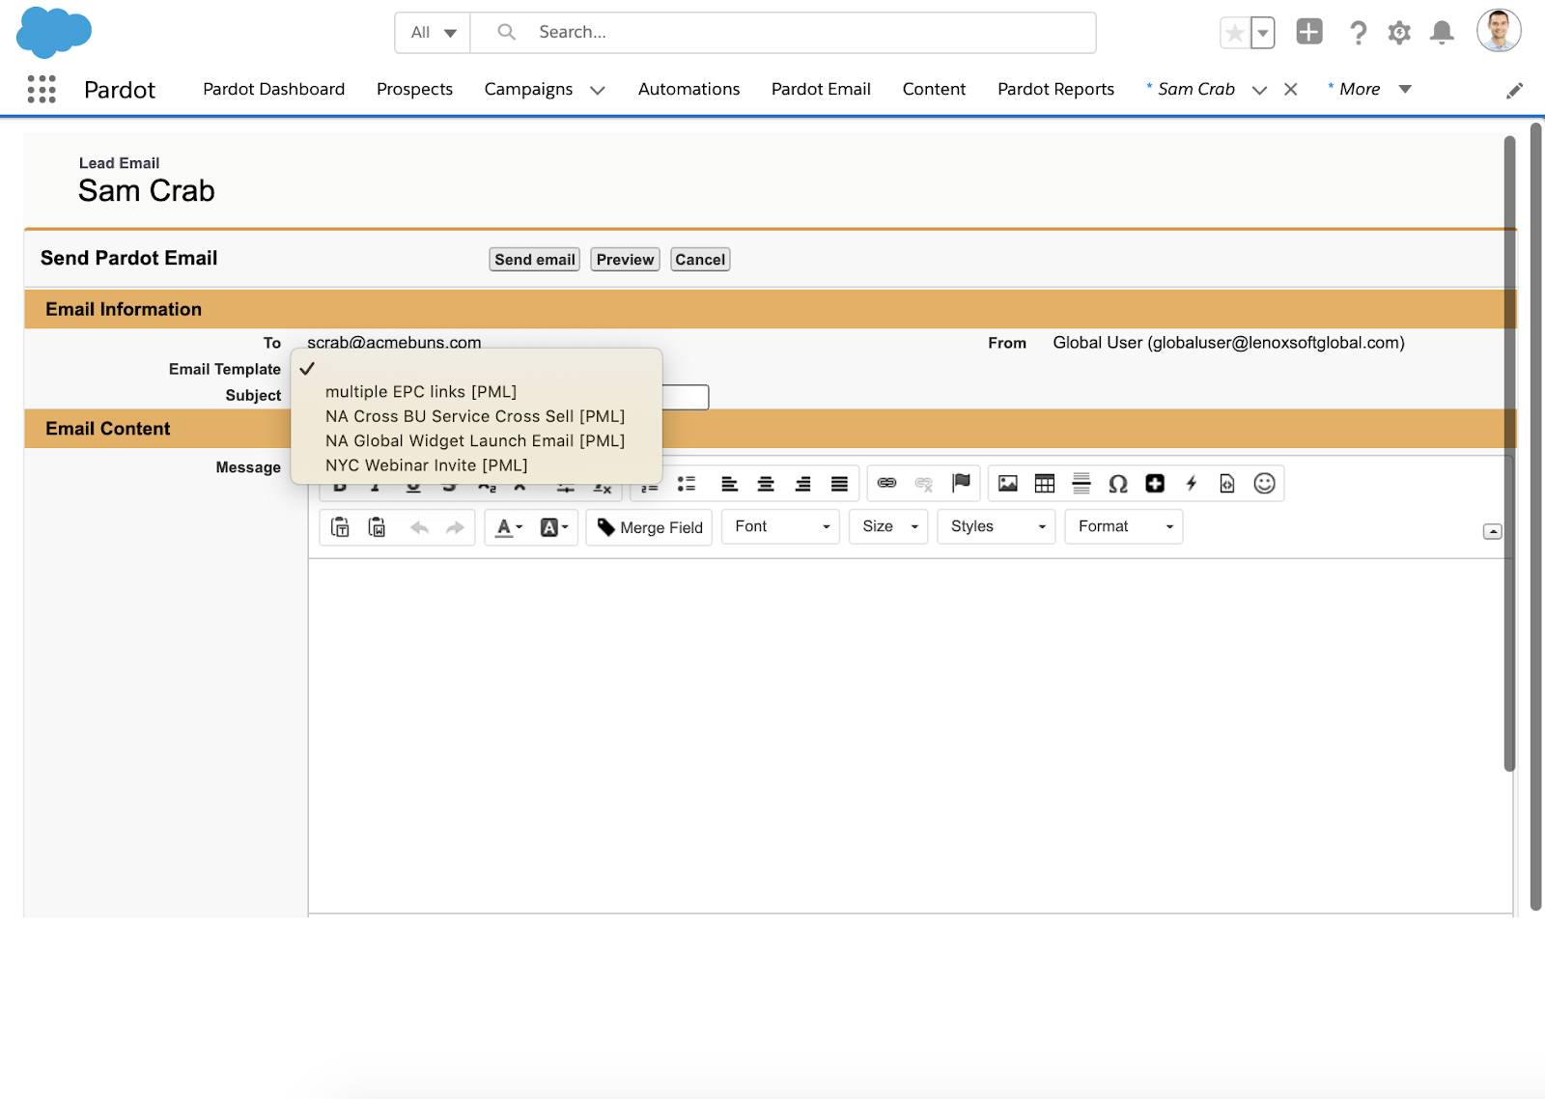Paste as plain text

(340, 527)
